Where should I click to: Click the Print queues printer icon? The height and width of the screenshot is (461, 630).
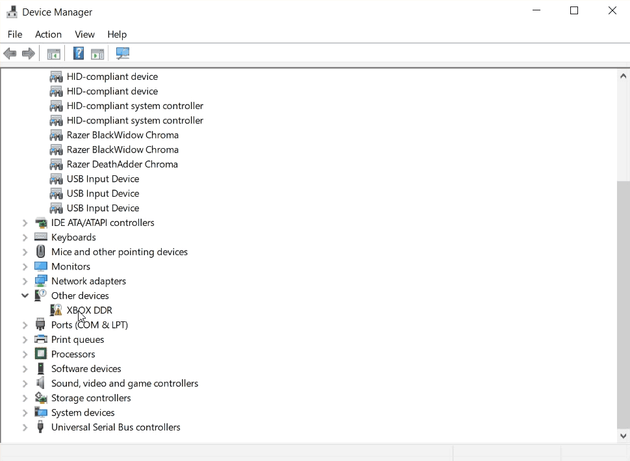point(40,340)
